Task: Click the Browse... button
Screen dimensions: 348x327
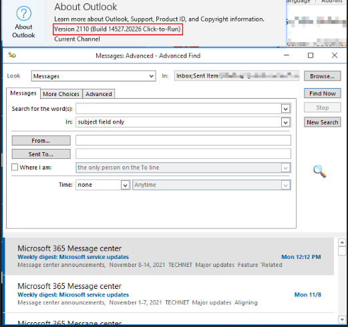Action: [x=323, y=76]
